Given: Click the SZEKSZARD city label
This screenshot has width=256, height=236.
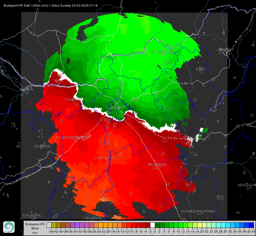Looking at the screenshot, I should click(92, 218).
